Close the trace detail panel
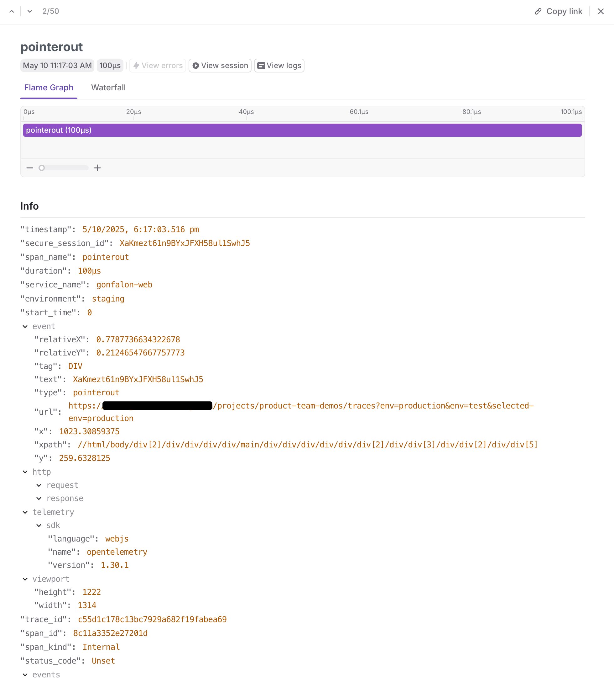Image resolution: width=614 pixels, height=689 pixels. click(601, 12)
